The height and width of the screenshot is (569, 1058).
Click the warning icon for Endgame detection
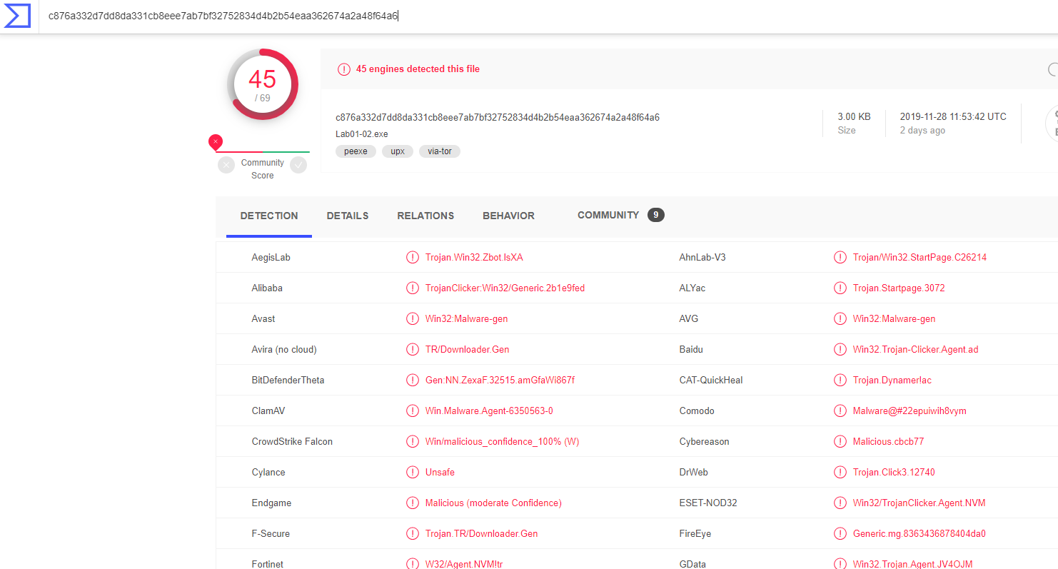413,503
